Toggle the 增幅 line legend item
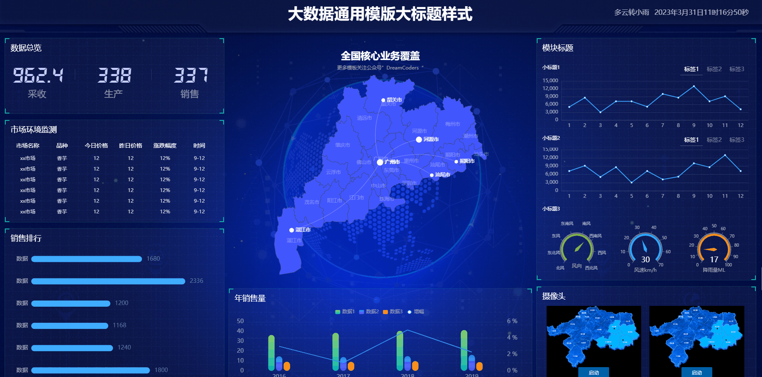The height and width of the screenshot is (377, 762). [x=416, y=312]
